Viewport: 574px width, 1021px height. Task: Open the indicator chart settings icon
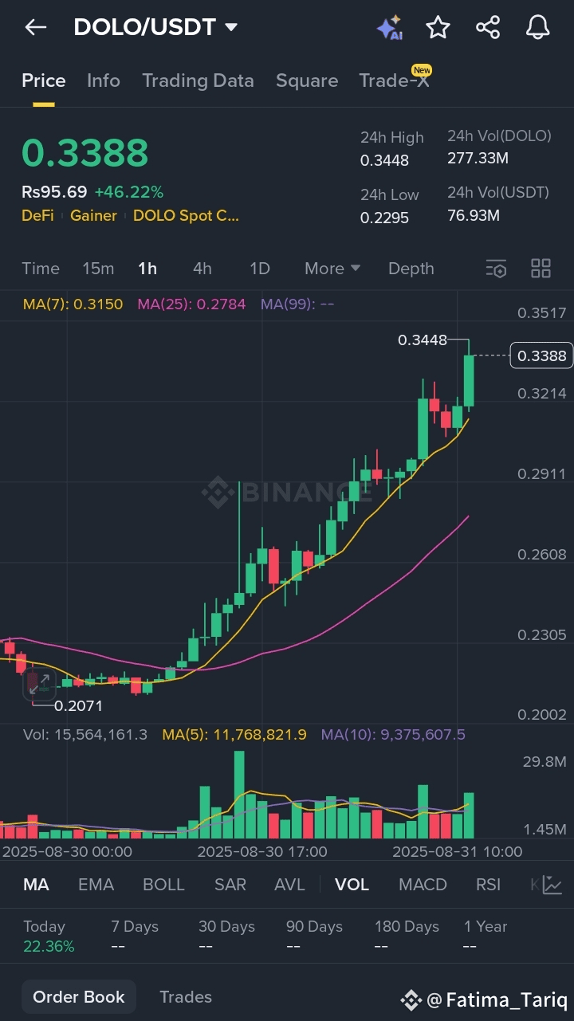coord(552,884)
